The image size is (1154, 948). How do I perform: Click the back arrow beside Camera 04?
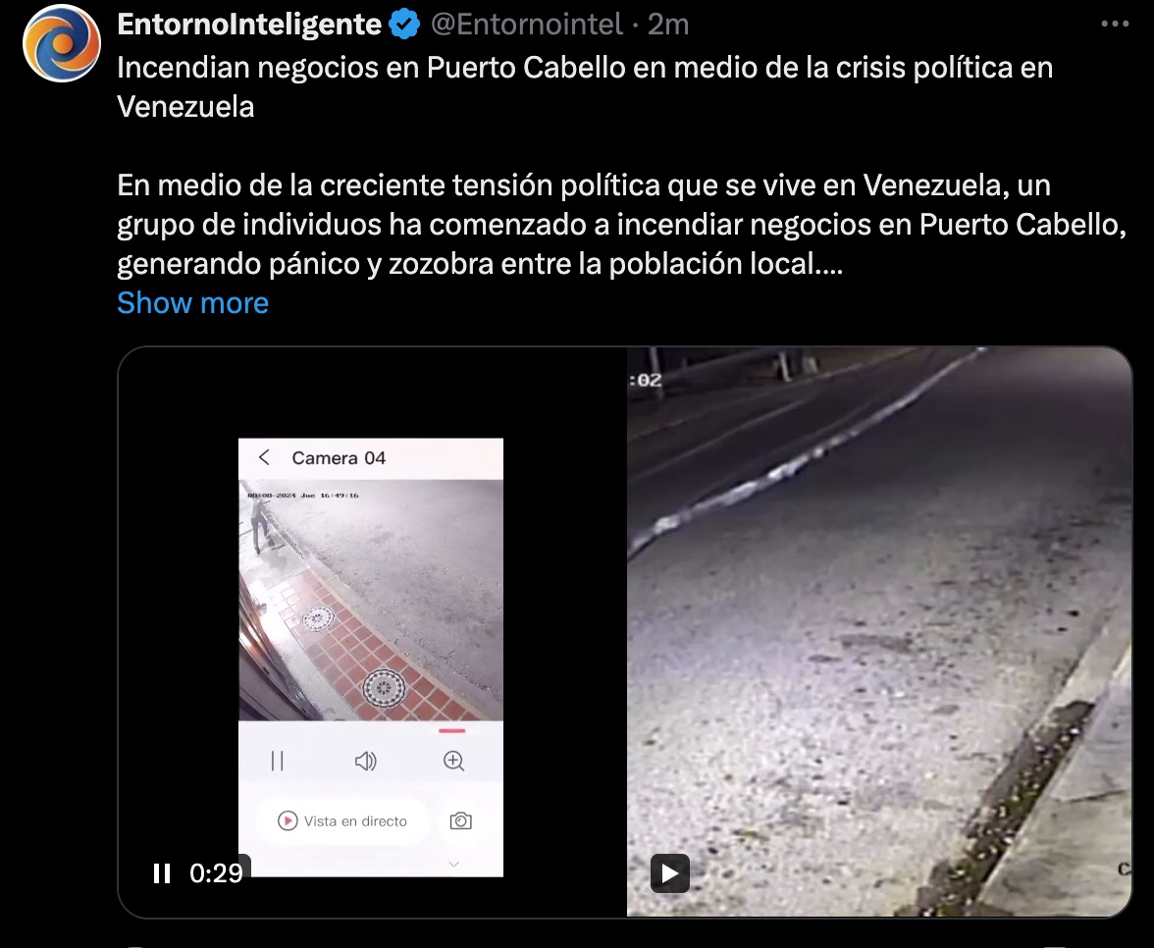click(265, 457)
